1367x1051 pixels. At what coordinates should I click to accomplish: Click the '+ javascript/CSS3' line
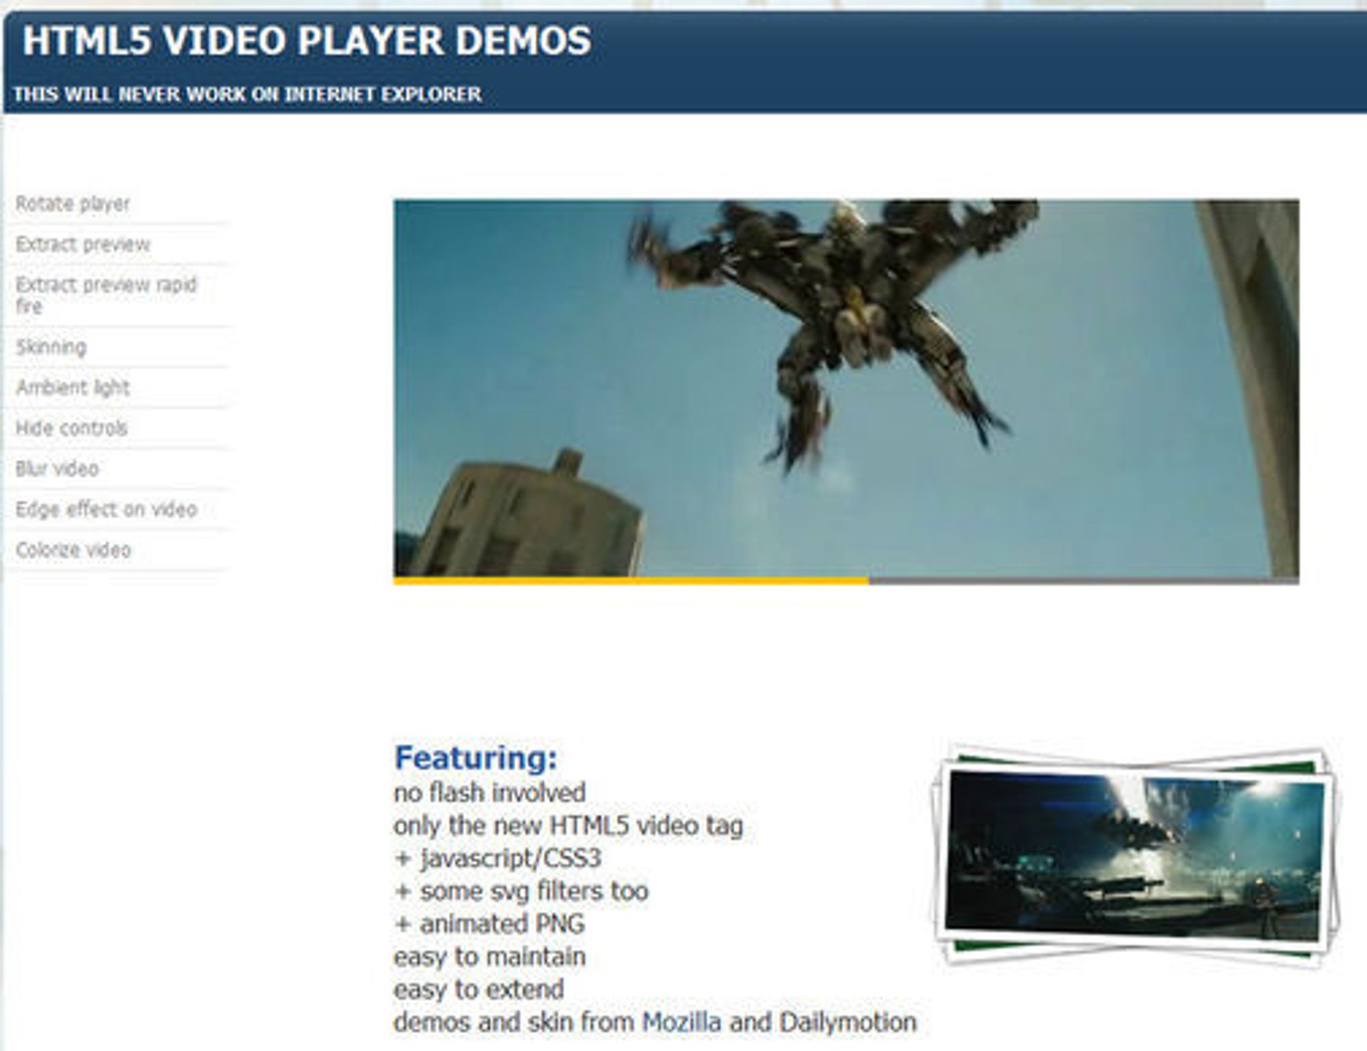pyautogui.click(x=498, y=858)
